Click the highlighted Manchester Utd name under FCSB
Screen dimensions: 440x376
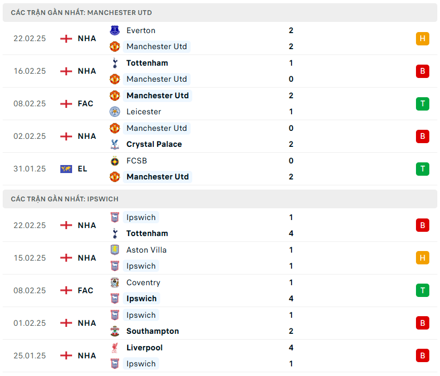pyautogui.click(x=158, y=177)
